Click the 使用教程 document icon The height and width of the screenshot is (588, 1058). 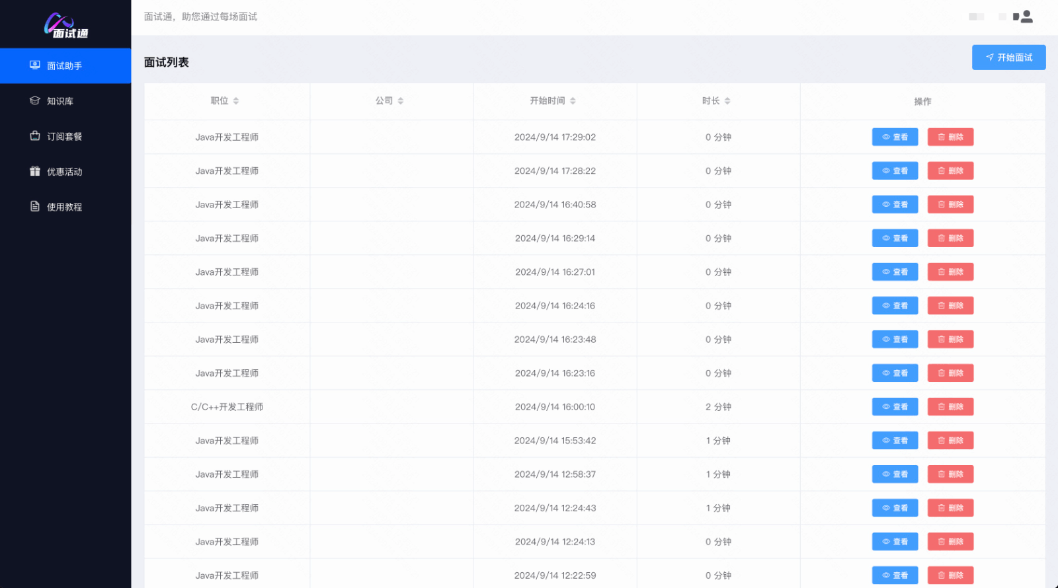pyautogui.click(x=35, y=206)
